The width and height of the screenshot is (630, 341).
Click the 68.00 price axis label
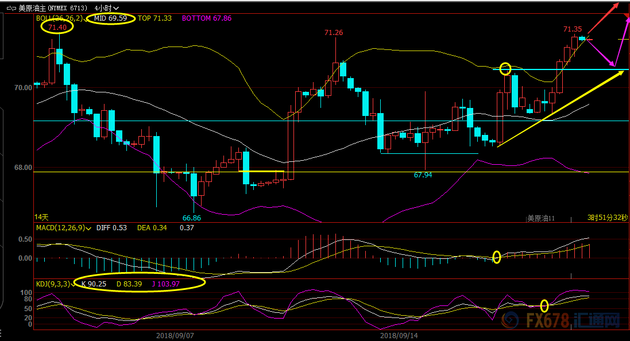coord(24,168)
